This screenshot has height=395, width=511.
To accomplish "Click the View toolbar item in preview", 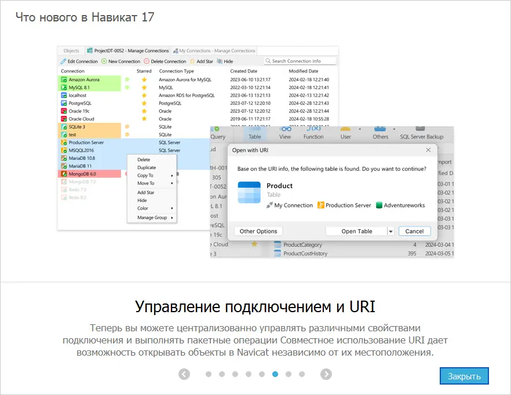I will pos(285,134).
